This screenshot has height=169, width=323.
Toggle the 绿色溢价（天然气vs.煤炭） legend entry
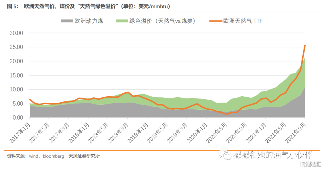pyautogui.click(x=162, y=21)
